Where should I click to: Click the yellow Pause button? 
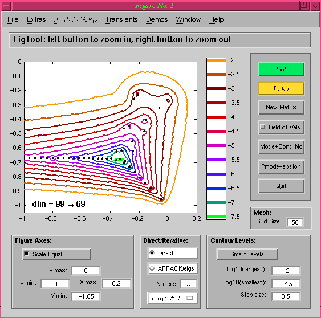(x=281, y=88)
